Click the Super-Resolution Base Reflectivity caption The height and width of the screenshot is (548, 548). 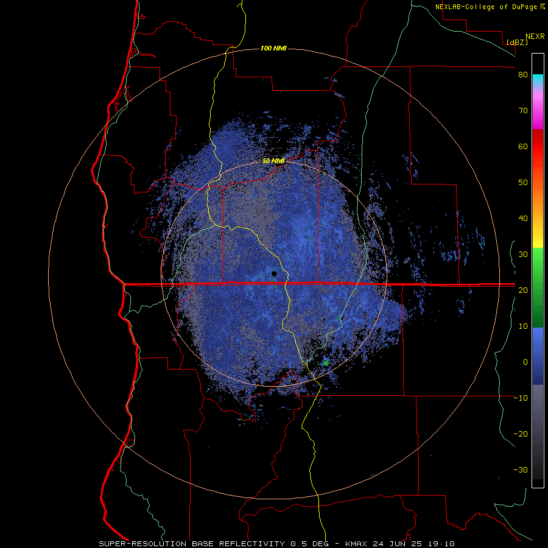click(276, 544)
